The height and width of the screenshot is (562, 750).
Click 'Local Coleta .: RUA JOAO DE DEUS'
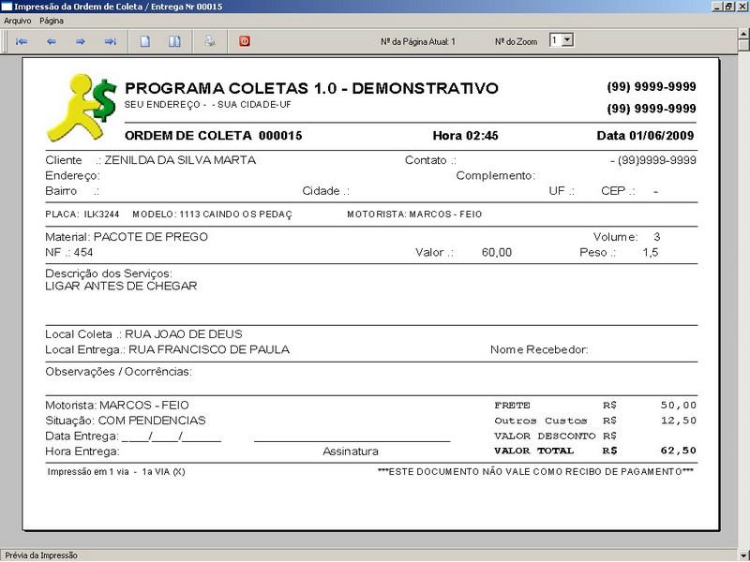(x=143, y=334)
